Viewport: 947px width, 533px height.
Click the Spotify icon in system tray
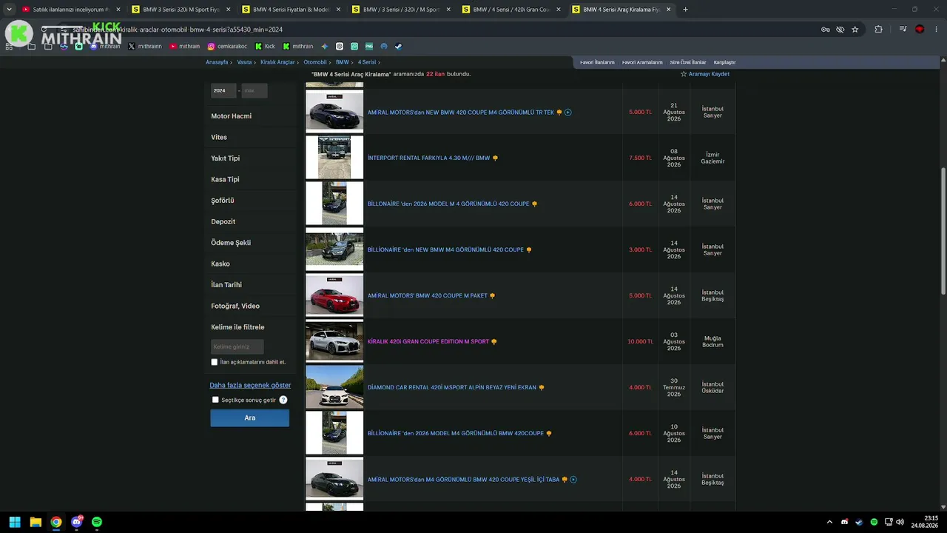click(874, 522)
